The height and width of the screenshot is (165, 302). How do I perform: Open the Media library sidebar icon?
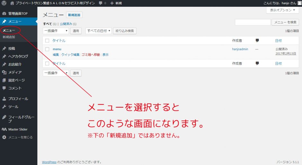click(4, 72)
